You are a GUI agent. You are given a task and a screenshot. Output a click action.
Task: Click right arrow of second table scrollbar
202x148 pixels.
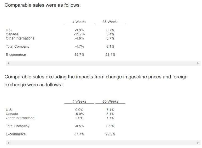(x=198, y=143)
